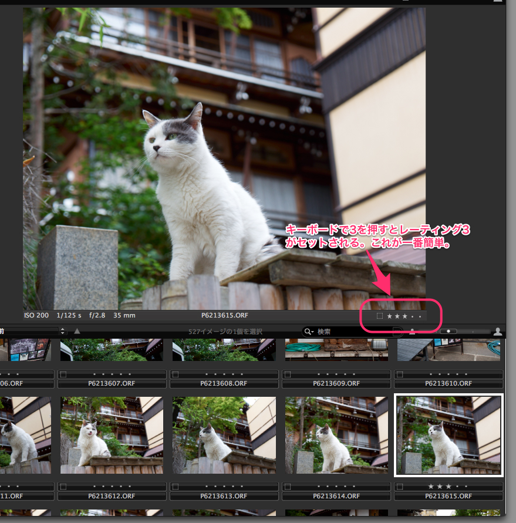Click the upward triangle icon beside sort dropdown
The image size is (516, 523).
click(x=77, y=332)
